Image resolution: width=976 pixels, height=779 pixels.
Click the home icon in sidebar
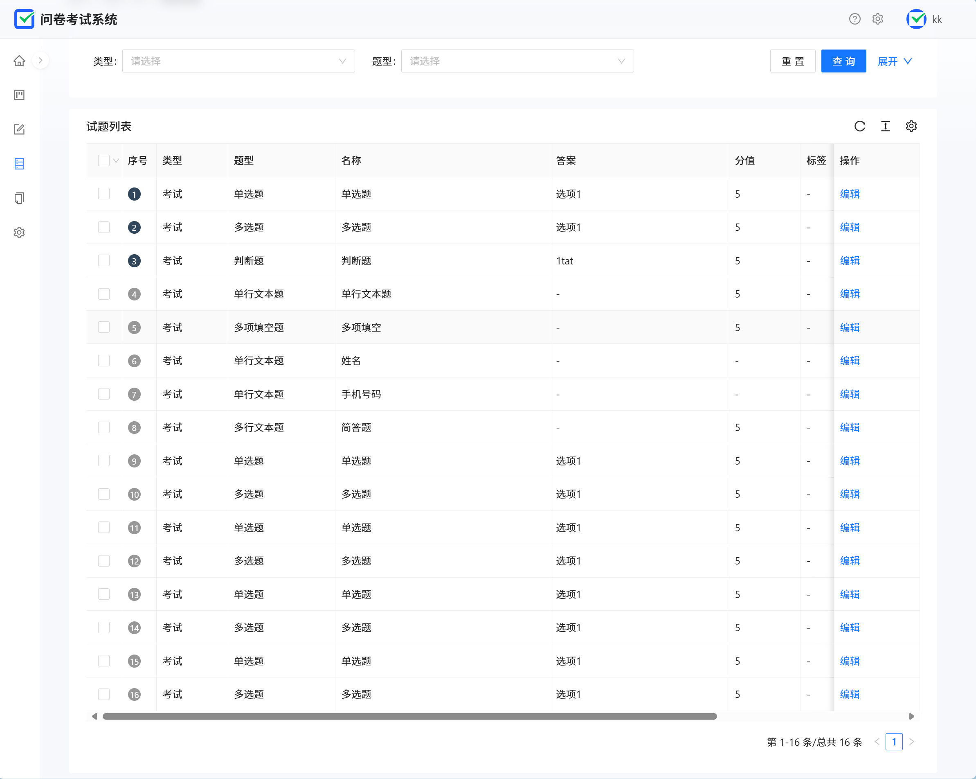(x=19, y=61)
